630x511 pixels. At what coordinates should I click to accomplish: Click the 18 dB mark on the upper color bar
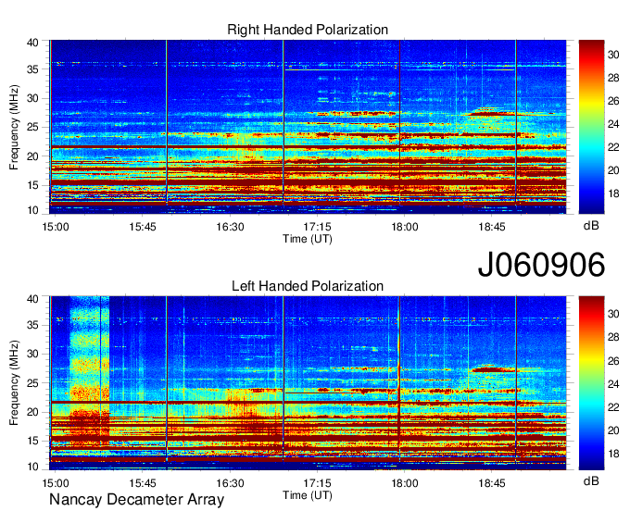[614, 193]
